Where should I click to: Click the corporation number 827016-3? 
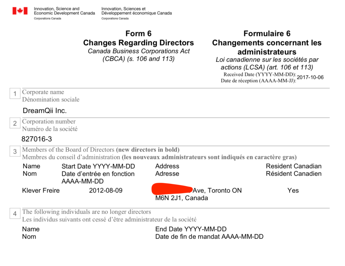tap(37, 139)
